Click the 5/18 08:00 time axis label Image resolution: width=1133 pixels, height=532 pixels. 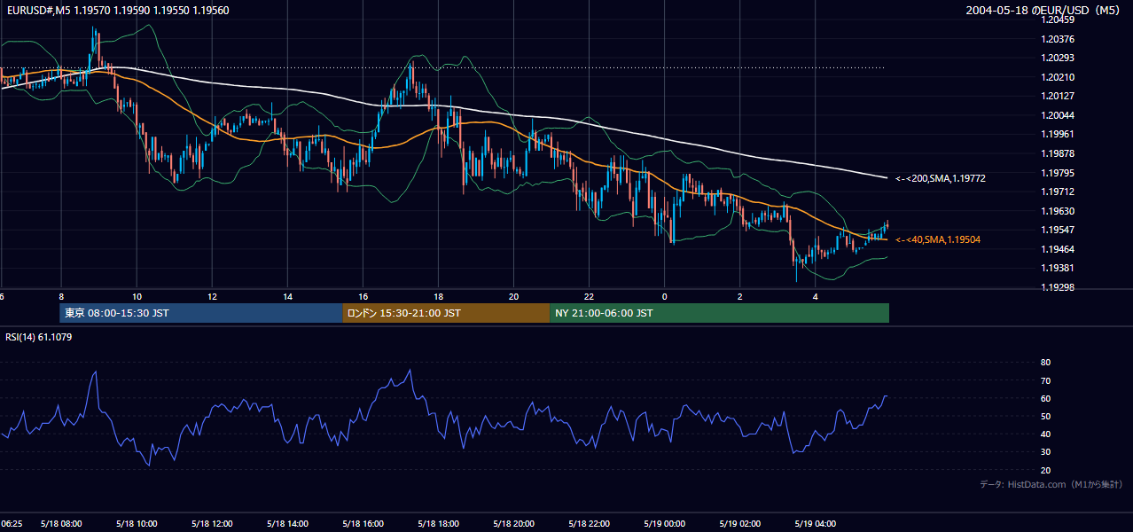click(x=61, y=524)
